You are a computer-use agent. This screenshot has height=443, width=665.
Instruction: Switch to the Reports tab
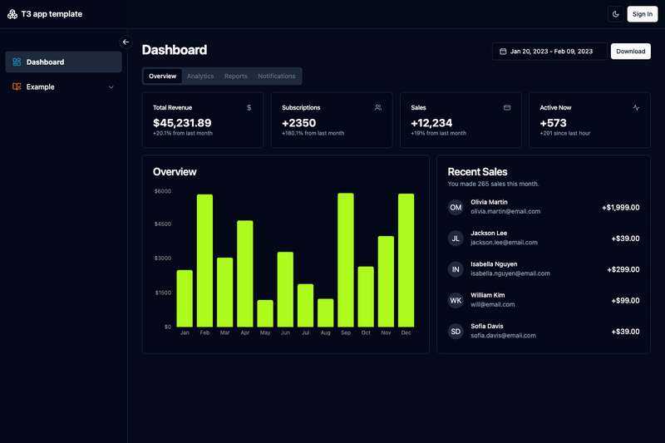(236, 76)
